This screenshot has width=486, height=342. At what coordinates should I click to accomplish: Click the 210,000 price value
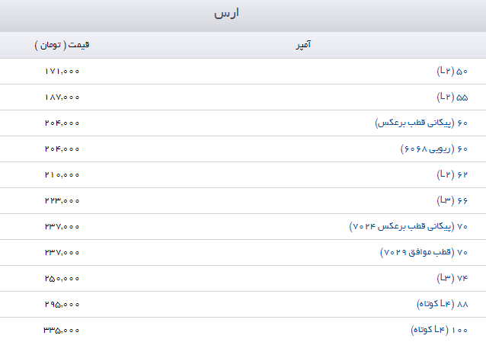[x=62, y=174]
